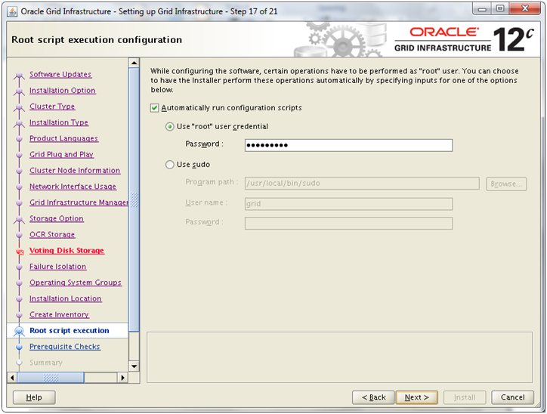
Task: Click the Root script execution step icon
Action: pyautogui.click(x=19, y=331)
